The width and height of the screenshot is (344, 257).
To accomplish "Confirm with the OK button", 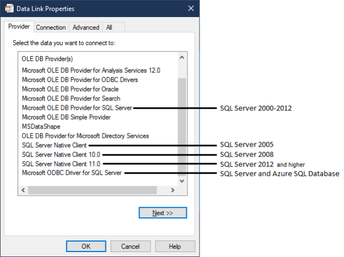I will pyautogui.click(x=86, y=247).
